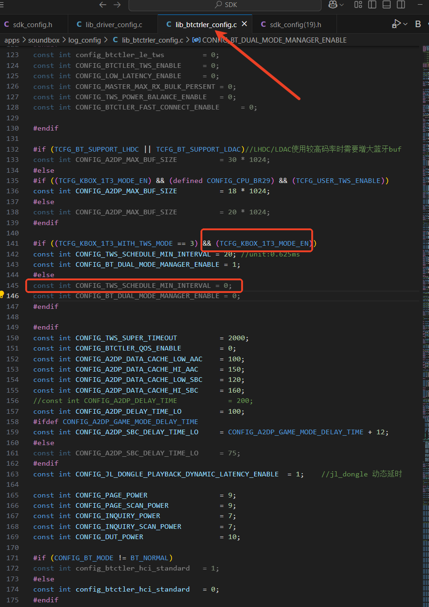The width and height of the screenshot is (429, 607).
Task: Click CONFIG_INQUIRY_SCAN_POWER on line 168
Action: (129, 527)
